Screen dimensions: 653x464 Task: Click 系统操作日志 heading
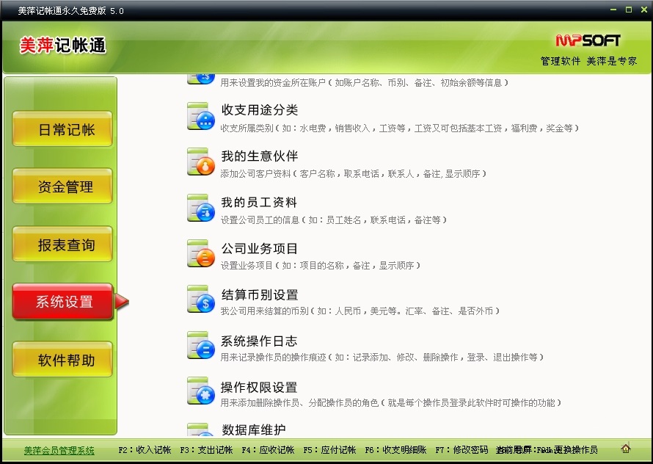[x=259, y=341]
